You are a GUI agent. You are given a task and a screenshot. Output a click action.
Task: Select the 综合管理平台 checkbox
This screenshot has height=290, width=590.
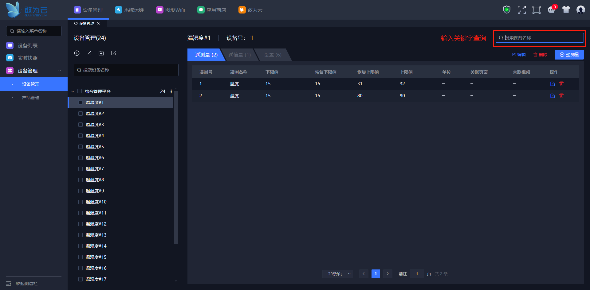[x=80, y=91]
